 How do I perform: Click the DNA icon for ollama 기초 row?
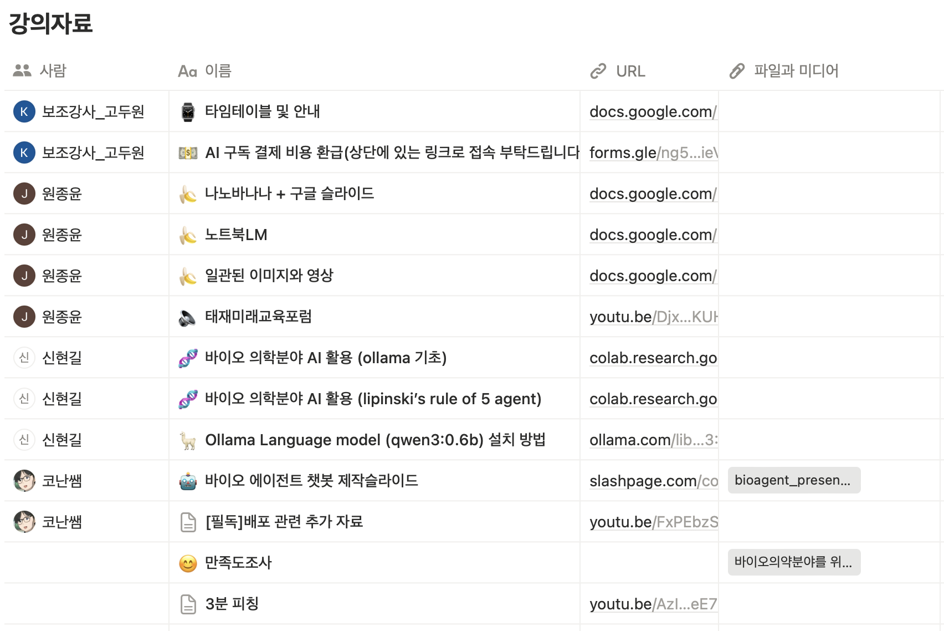tap(188, 358)
